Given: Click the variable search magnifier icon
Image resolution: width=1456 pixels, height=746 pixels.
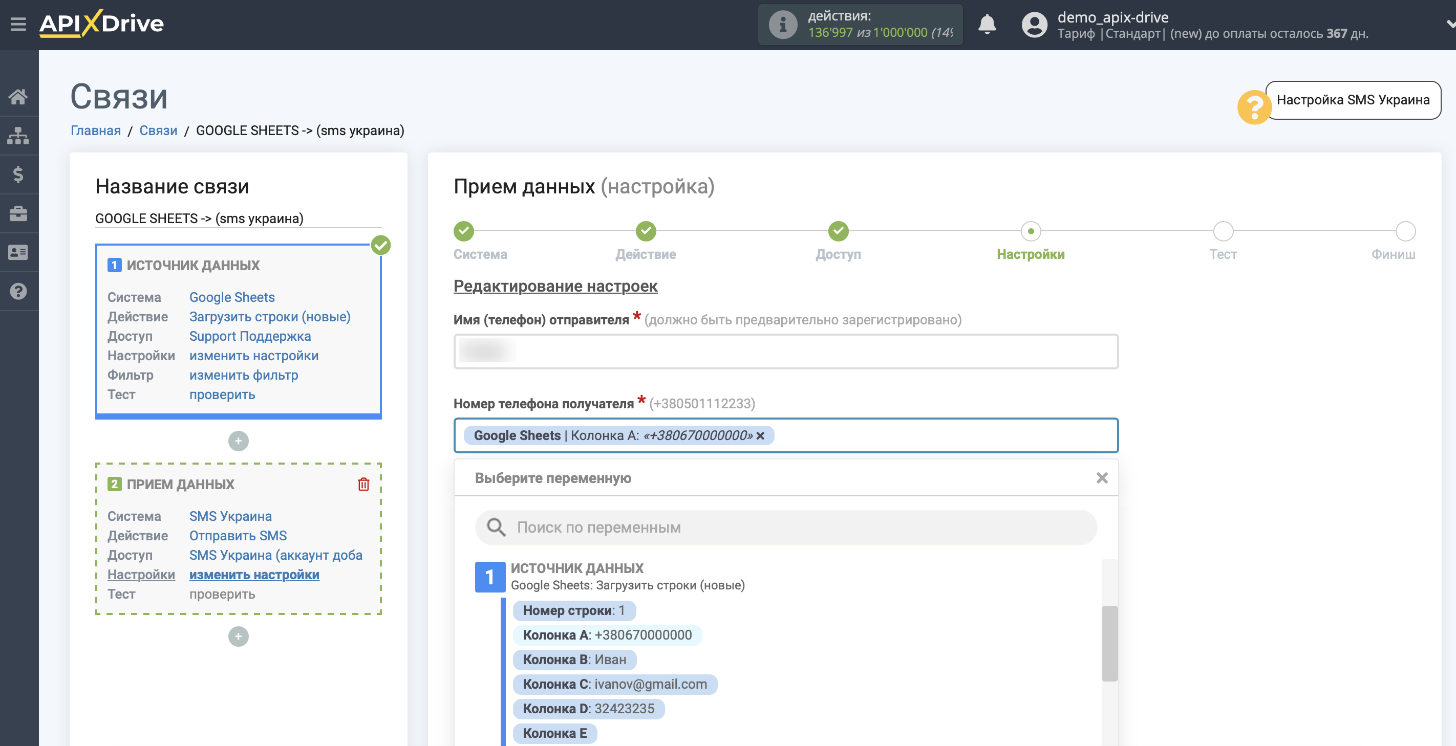Looking at the screenshot, I should pos(496,528).
